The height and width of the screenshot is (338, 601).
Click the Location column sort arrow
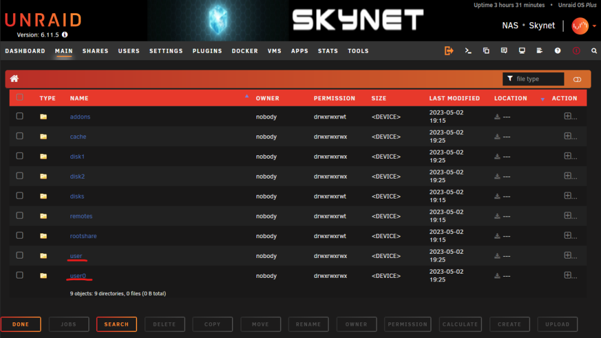542,99
